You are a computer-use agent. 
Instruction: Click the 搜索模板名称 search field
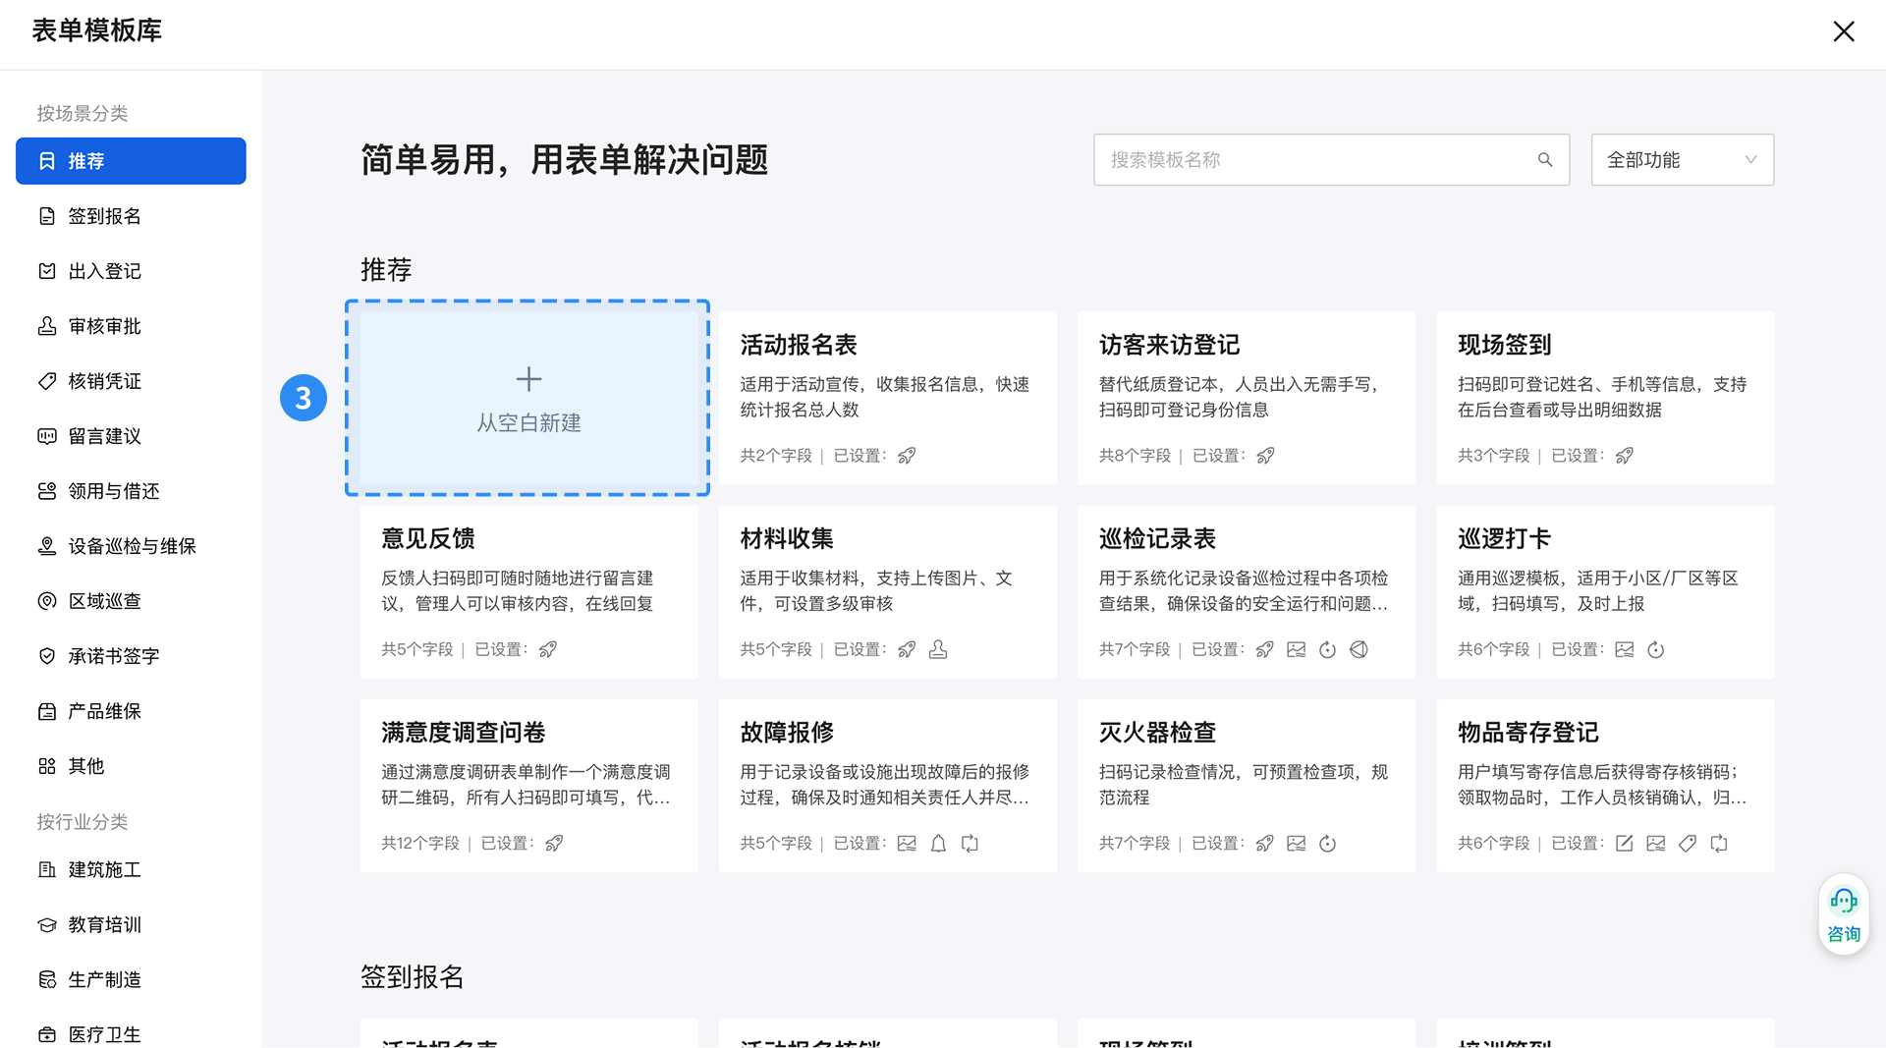coord(1316,160)
